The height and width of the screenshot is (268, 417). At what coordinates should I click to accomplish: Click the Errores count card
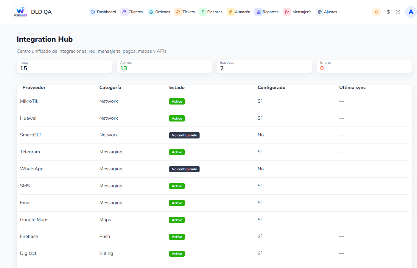[365, 66]
